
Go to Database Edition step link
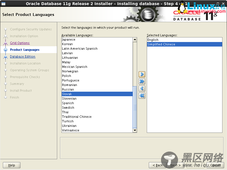(x=22, y=56)
